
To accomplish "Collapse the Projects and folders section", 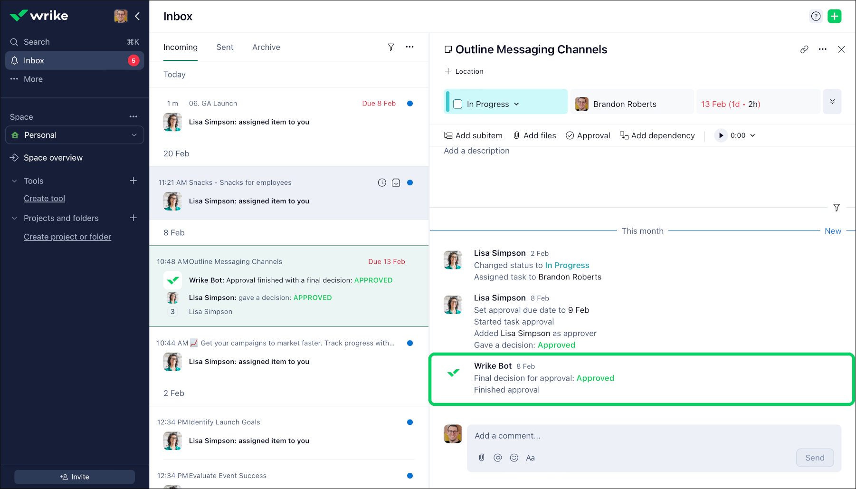I will (x=14, y=218).
